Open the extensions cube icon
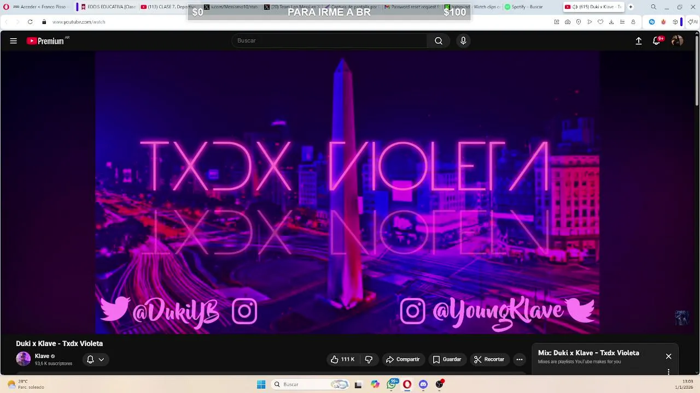This screenshot has height=393, width=700. (676, 22)
